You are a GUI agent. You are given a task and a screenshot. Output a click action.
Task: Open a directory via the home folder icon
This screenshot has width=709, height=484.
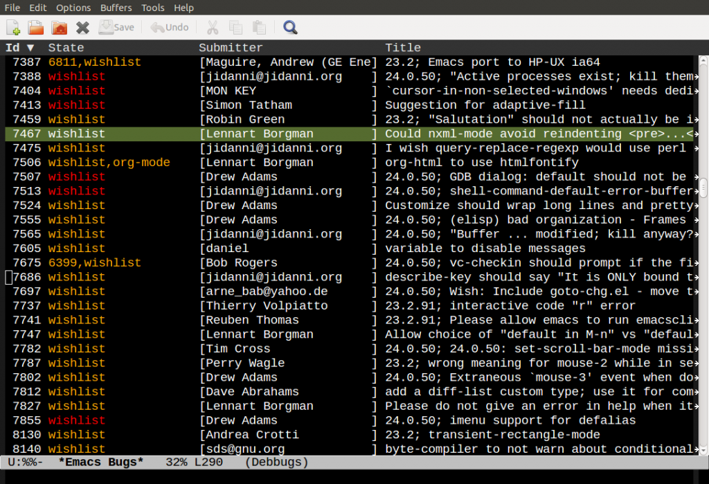58,26
